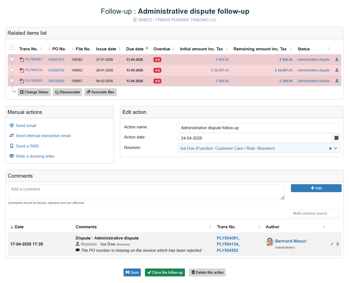Focus the Add a comment text area
This screenshot has height=283, width=349.
pyautogui.click(x=146, y=192)
